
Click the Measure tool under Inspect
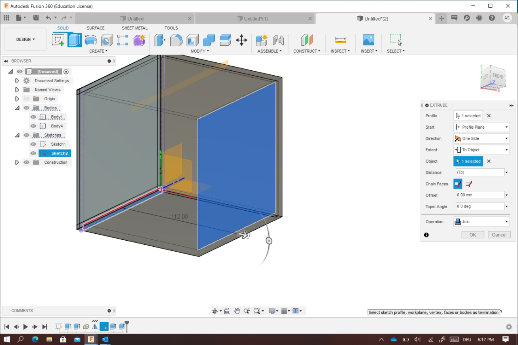pyautogui.click(x=340, y=40)
